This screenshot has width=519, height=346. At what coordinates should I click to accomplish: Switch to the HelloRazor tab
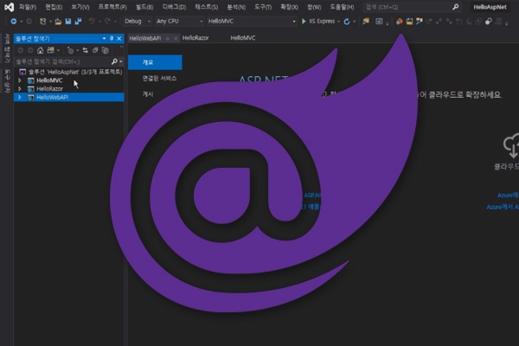click(x=195, y=38)
